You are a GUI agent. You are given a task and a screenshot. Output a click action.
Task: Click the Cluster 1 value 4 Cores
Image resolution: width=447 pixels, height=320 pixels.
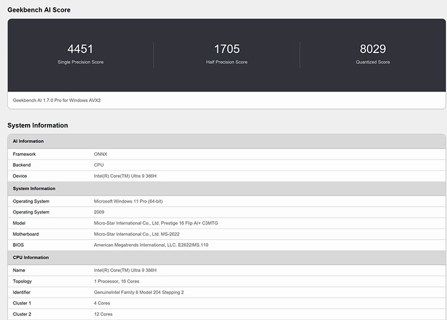tap(102, 303)
